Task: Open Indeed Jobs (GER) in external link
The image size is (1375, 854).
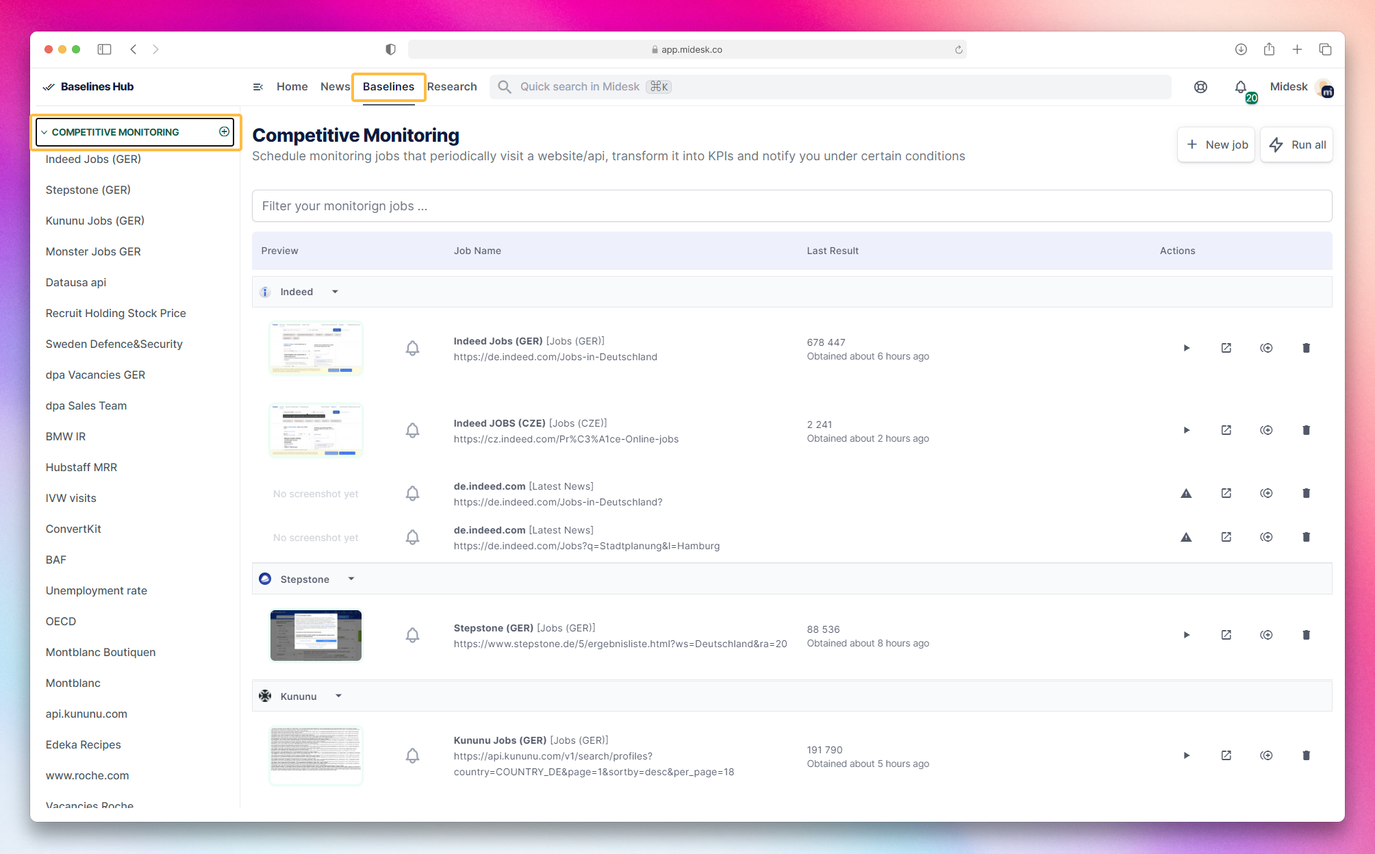Action: 1226,348
